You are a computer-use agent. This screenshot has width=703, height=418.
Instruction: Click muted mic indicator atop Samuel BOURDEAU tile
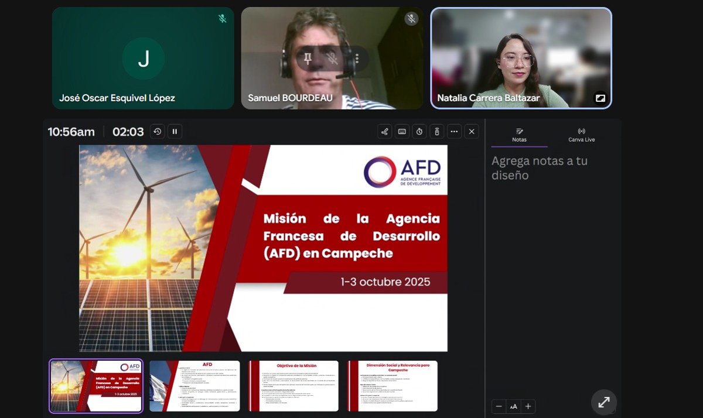(x=411, y=19)
